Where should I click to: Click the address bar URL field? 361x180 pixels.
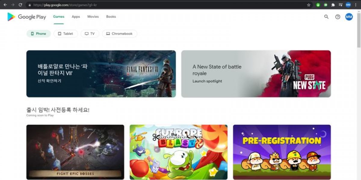(x=168, y=5)
